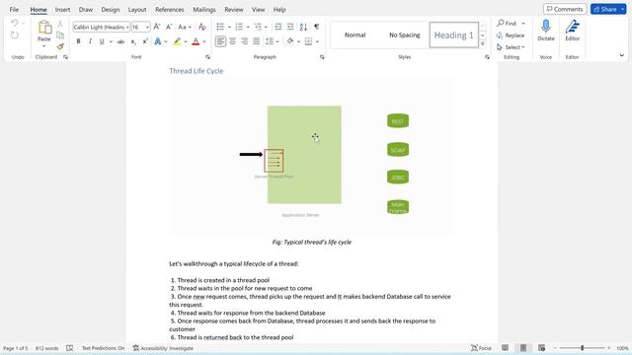This screenshot has height=355, width=632.
Task: Select the Format Painter brush
Action: pos(60,46)
